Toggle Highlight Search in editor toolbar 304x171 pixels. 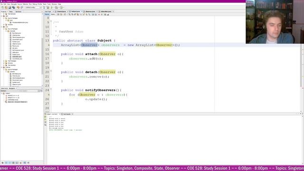77,14
